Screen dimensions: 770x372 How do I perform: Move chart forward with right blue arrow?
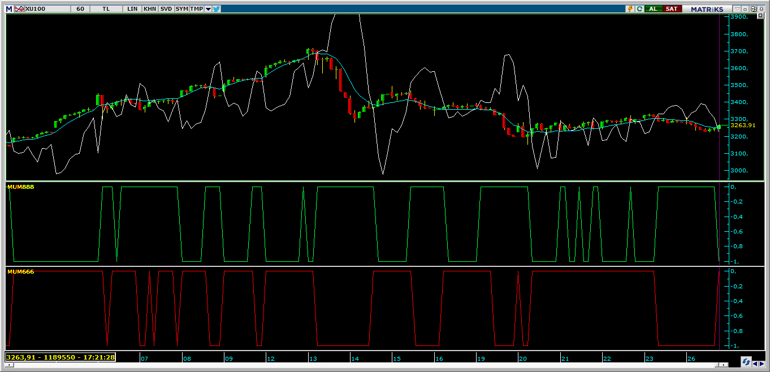click(762, 364)
